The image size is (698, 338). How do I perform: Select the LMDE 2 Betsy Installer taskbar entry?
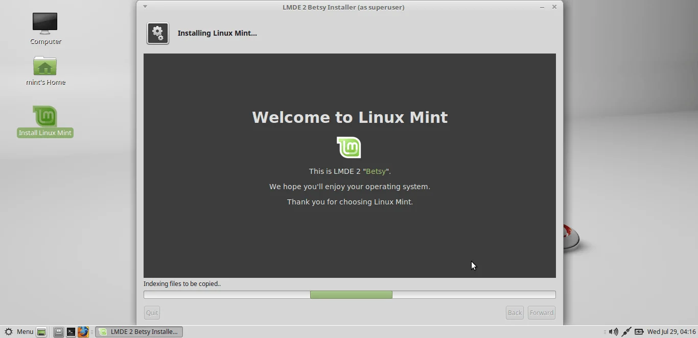pyautogui.click(x=138, y=332)
